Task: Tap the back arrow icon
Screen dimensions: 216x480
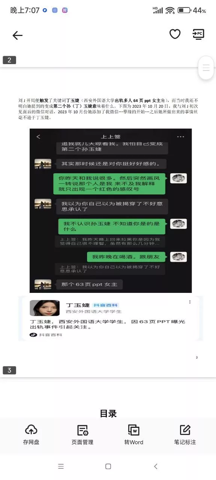Action: tap(18, 35)
